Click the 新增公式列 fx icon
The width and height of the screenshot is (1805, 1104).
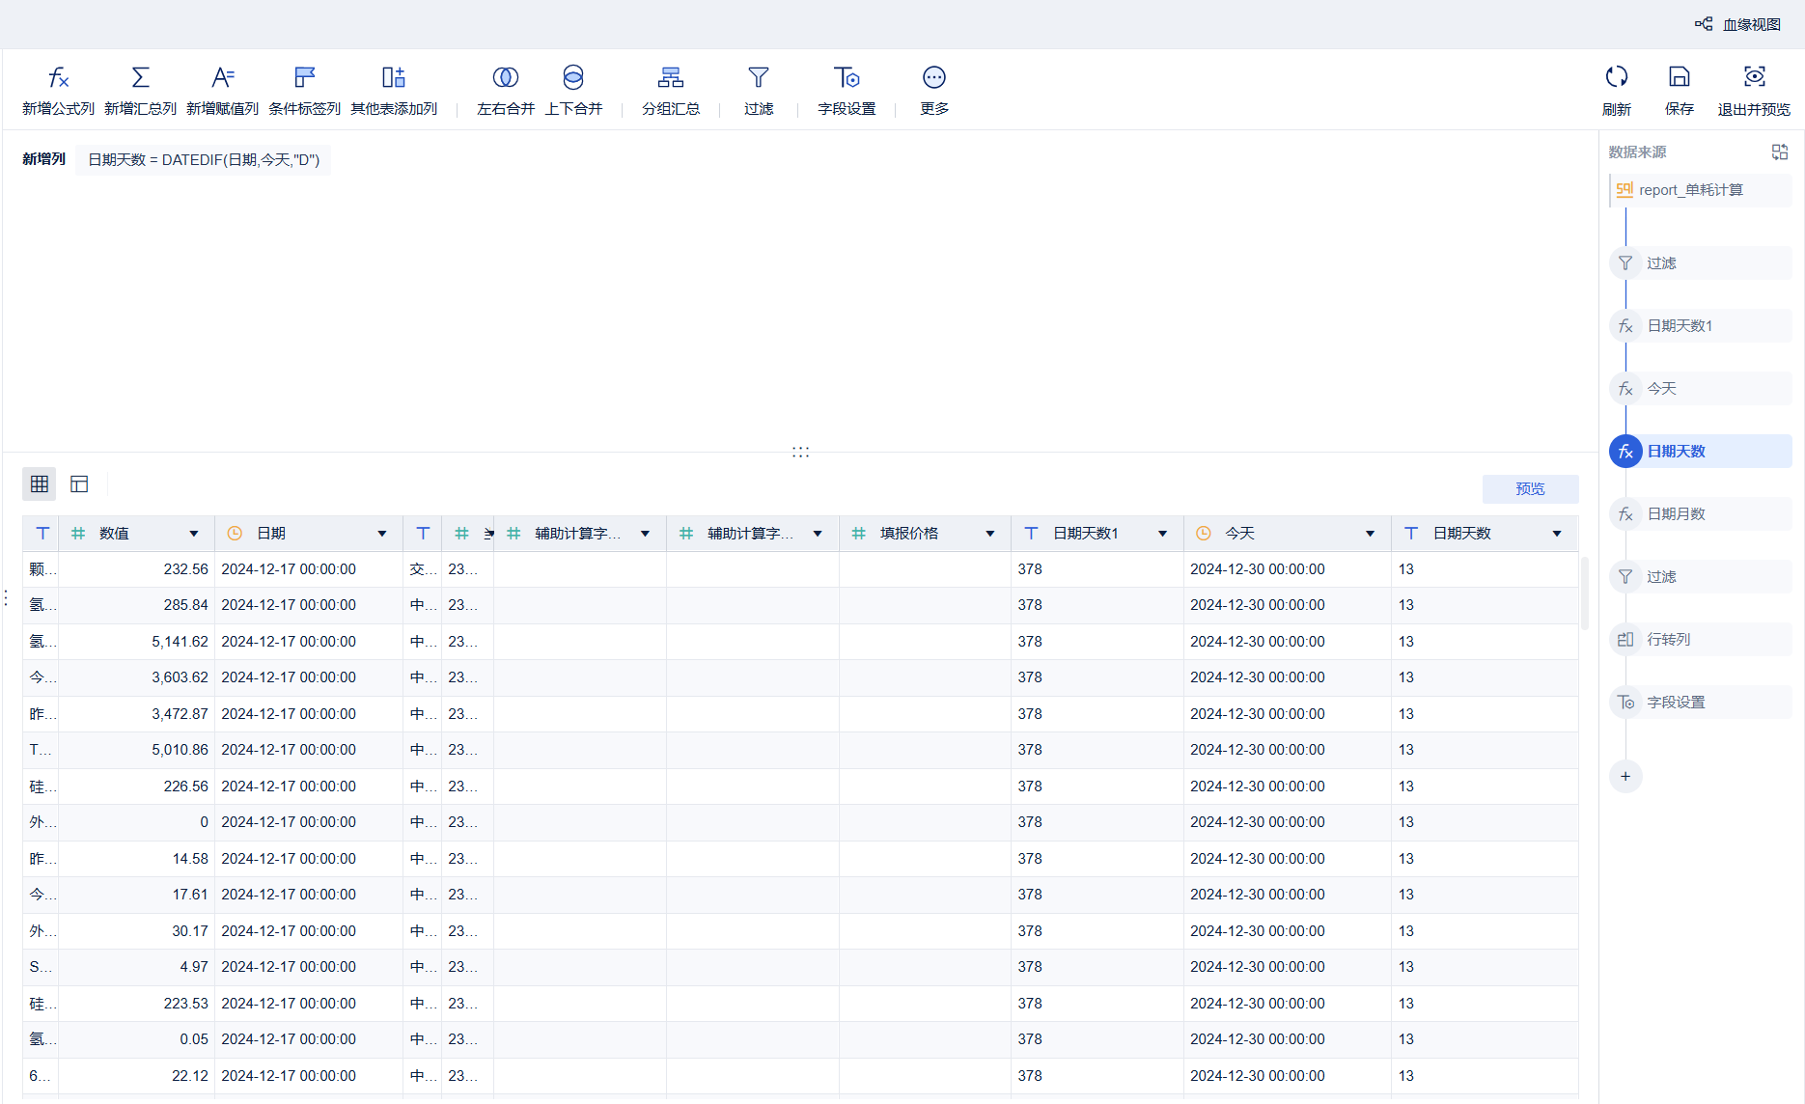58,77
